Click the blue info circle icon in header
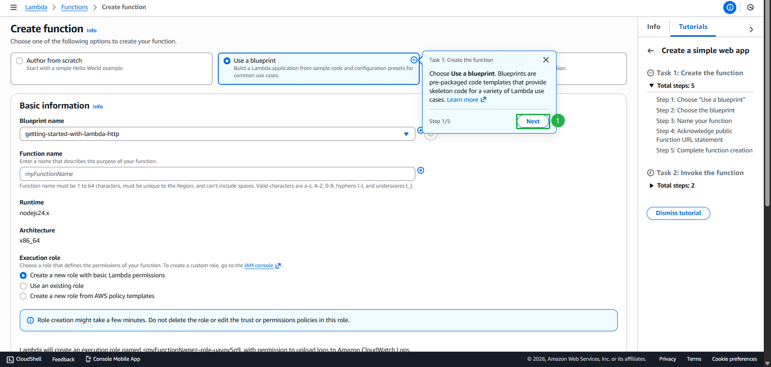This screenshot has height=367, width=771. [730, 7]
